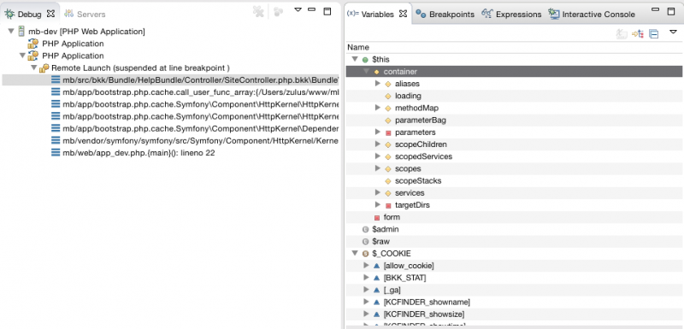The width and height of the screenshot is (684, 329).
Task: Open the Expressions tab
Action: [x=511, y=14]
